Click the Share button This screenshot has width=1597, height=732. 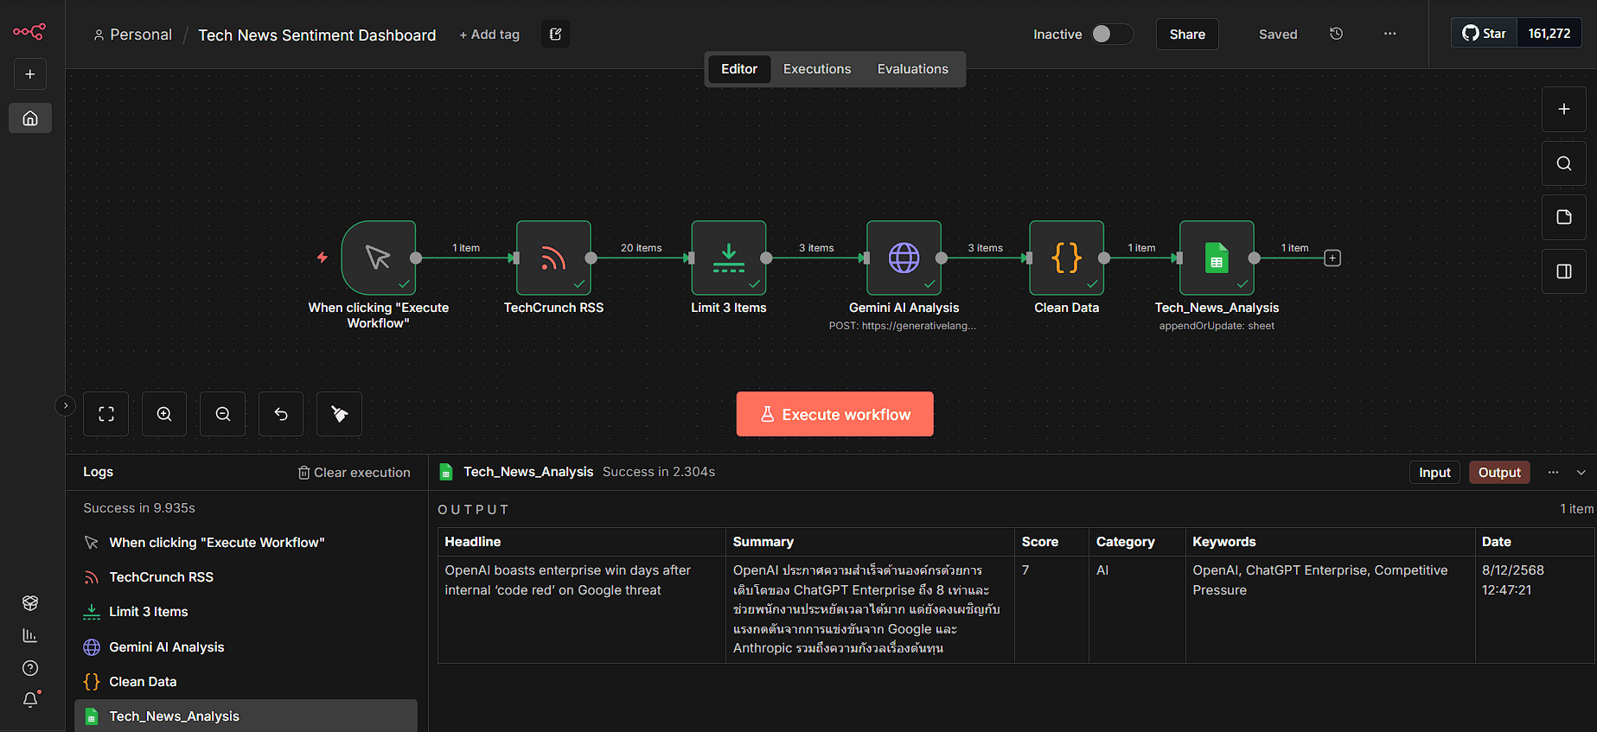(x=1187, y=35)
